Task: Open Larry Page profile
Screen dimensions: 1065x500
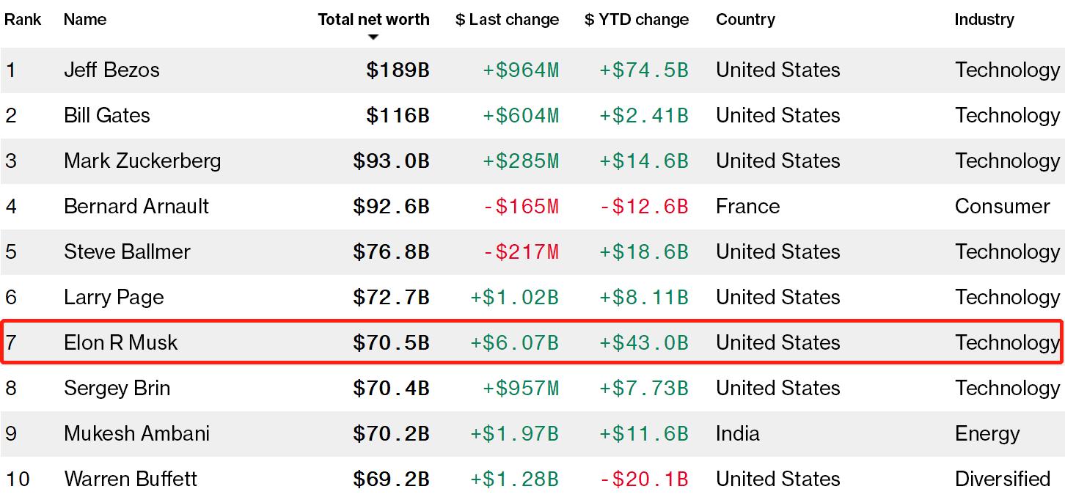Action: tap(114, 297)
